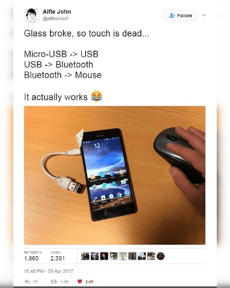Retweet using the retweet arrows icon
The width and height of the screenshot is (230, 288).
54,281
